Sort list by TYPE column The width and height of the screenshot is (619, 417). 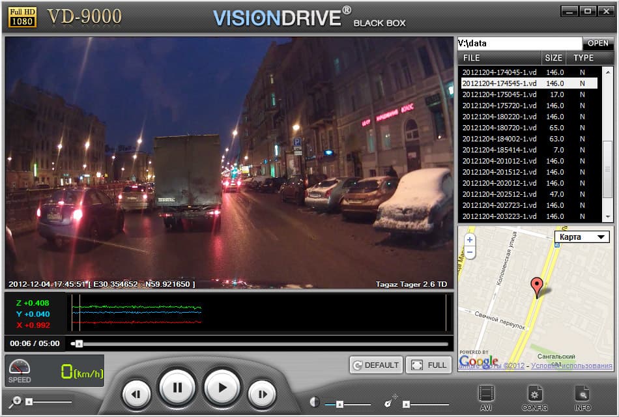coord(583,58)
